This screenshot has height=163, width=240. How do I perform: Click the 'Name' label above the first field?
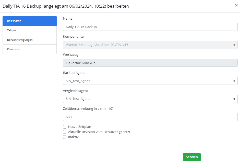68,19
